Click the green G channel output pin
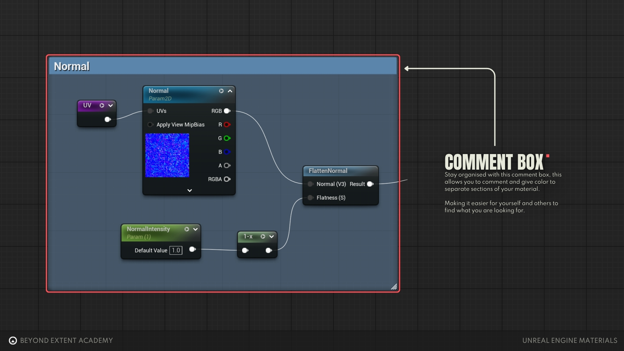This screenshot has width=624, height=351. [x=227, y=138]
